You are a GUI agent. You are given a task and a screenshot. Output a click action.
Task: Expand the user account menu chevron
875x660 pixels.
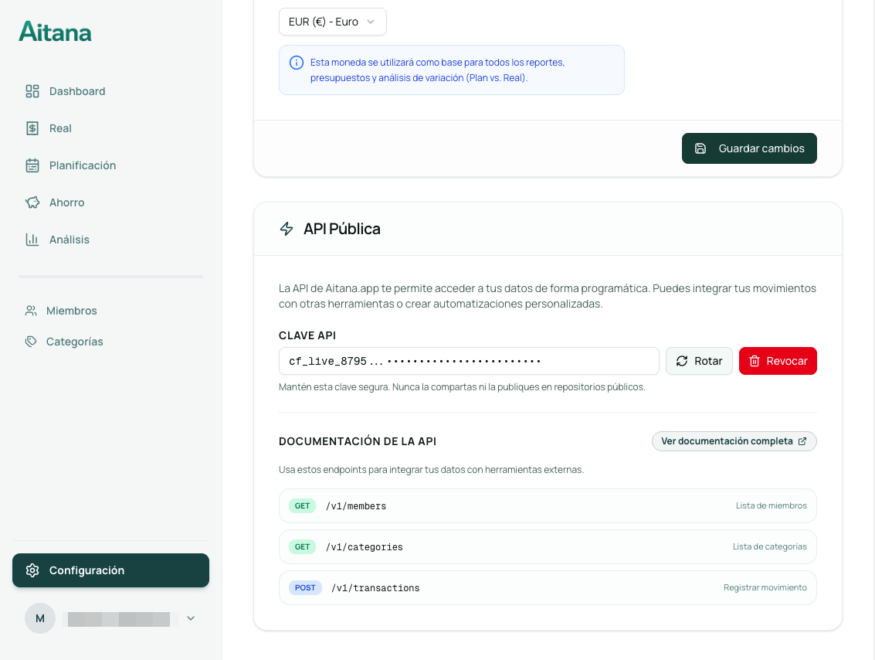191,618
